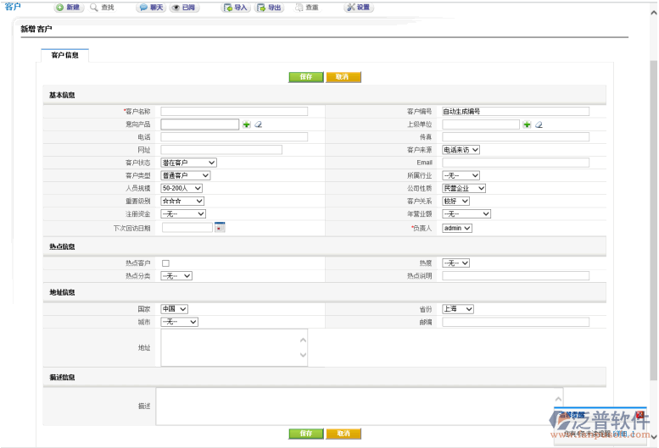This screenshot has width=659, height=448.
Task: Open the 客户来源 dropdown list
Action: point(461,150)
